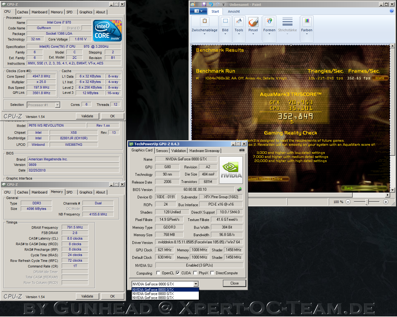This screenshot has height=317, width=397.
Task: Click the app icon of the CPU-Z Memory window
Action: pyautogui.click(x=4, y=185)
